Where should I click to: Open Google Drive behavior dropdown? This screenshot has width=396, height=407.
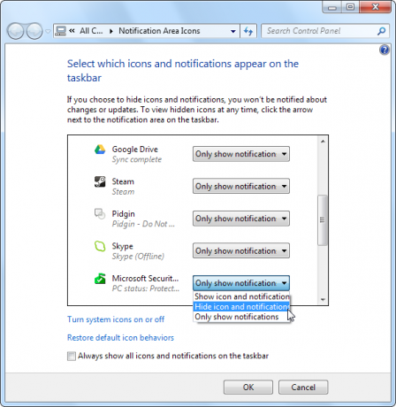click(241, 154)
